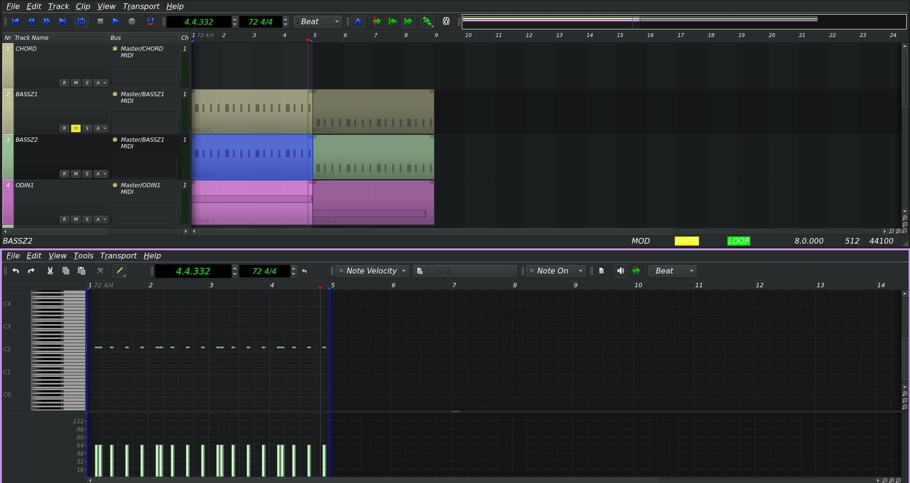Toggle transport loop mode
Image resolution: width=910 pixels, height=483 pixels.
click(x=81, y=21)
